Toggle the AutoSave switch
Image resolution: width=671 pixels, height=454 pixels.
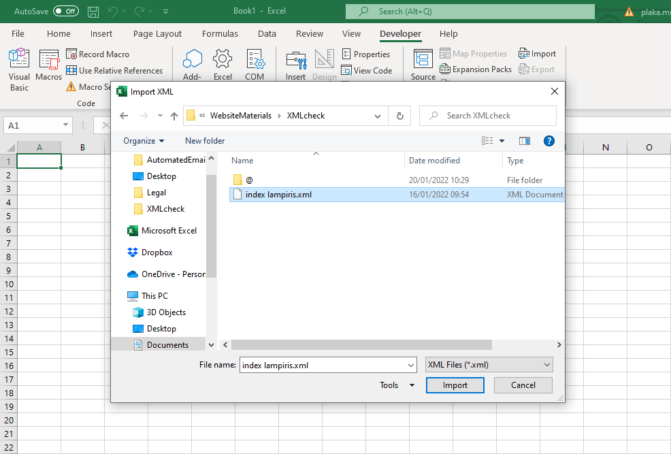coord(66,11)
